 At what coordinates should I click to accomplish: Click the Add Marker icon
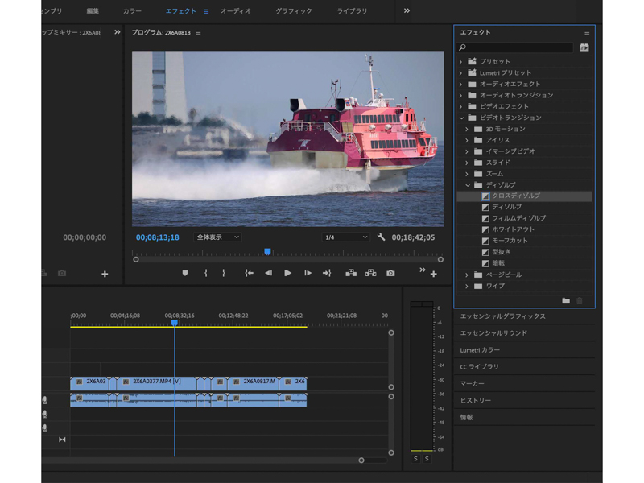click(x=185, y=273)
